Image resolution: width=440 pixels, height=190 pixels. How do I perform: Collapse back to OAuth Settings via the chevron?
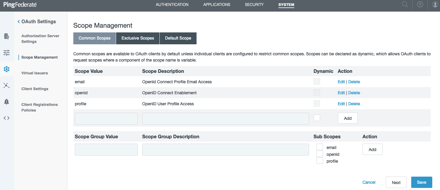coord(19,21)
